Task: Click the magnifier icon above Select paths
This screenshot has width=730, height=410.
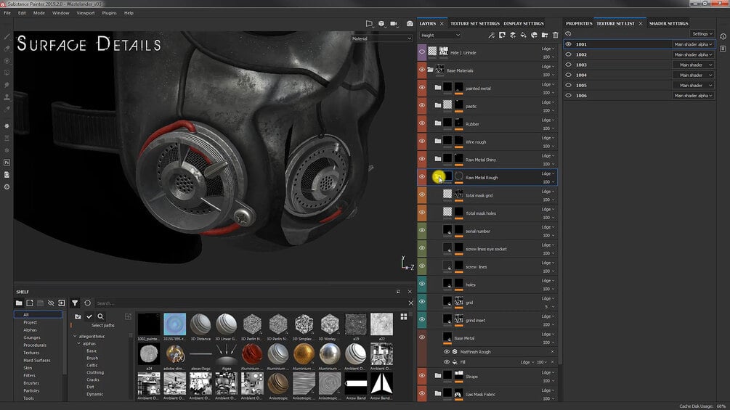Action: tap(100, 316)
